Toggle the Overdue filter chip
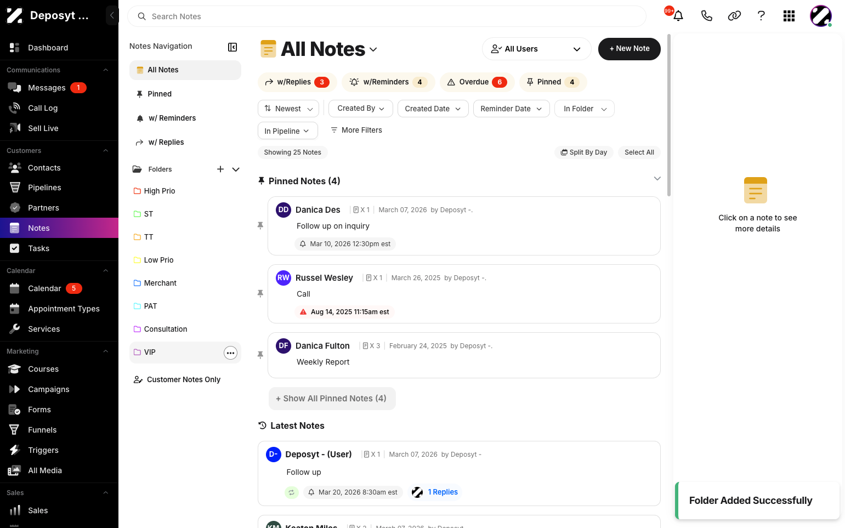Screen dimensions: 845x528 pos(477,82)
